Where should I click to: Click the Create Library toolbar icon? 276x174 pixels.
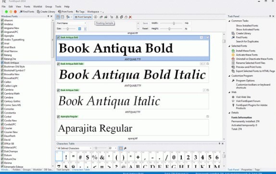pyautogui.click(x=38, y=12)
